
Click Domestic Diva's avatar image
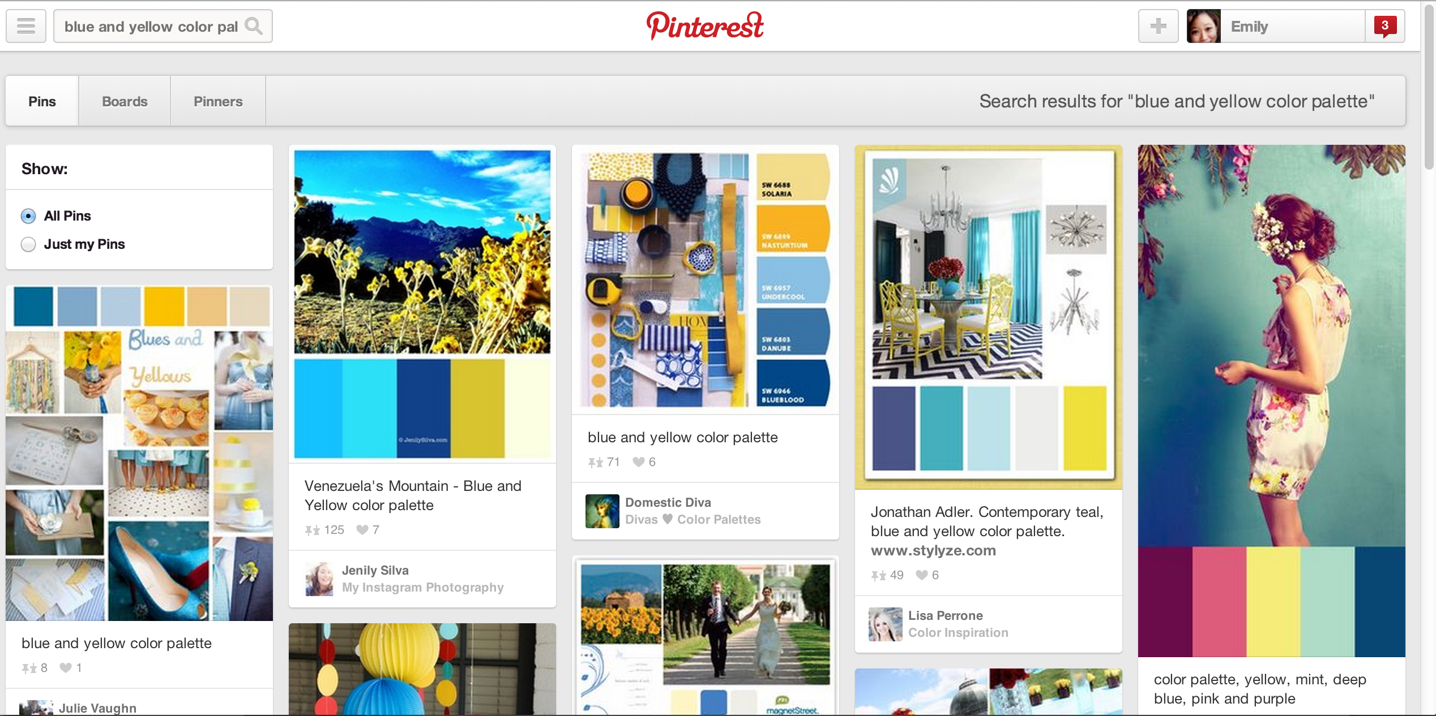point(602,511)
